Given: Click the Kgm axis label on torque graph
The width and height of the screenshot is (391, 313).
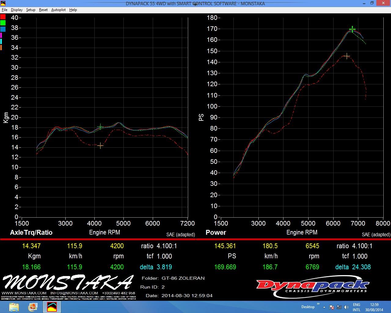Looking at the screenshot, I should (6, 118).
